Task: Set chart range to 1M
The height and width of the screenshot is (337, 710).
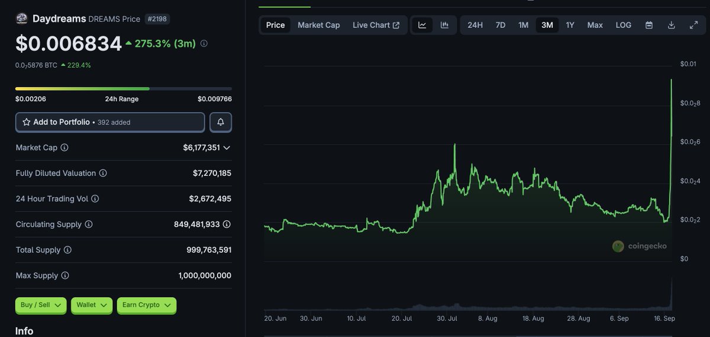Action: tap(524, 25)
